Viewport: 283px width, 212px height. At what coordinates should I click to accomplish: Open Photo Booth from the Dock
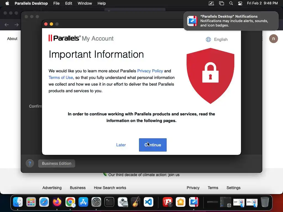point(167,202)
